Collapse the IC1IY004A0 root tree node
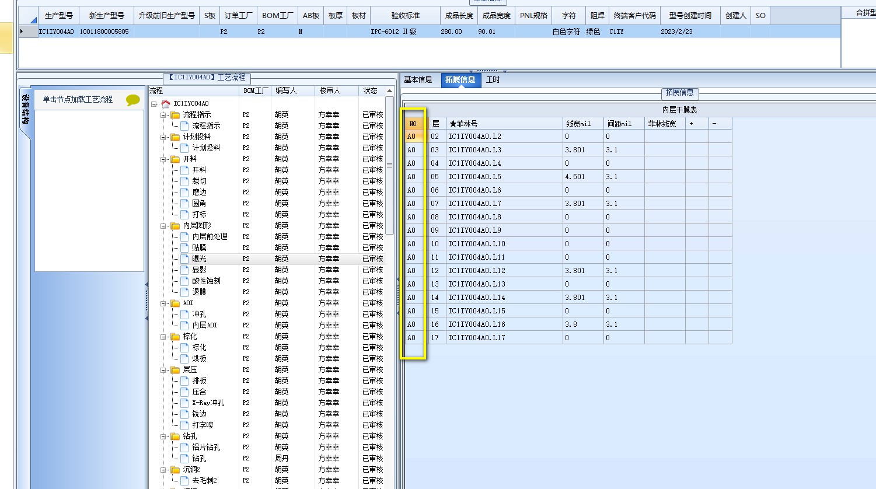 point(154,104)
